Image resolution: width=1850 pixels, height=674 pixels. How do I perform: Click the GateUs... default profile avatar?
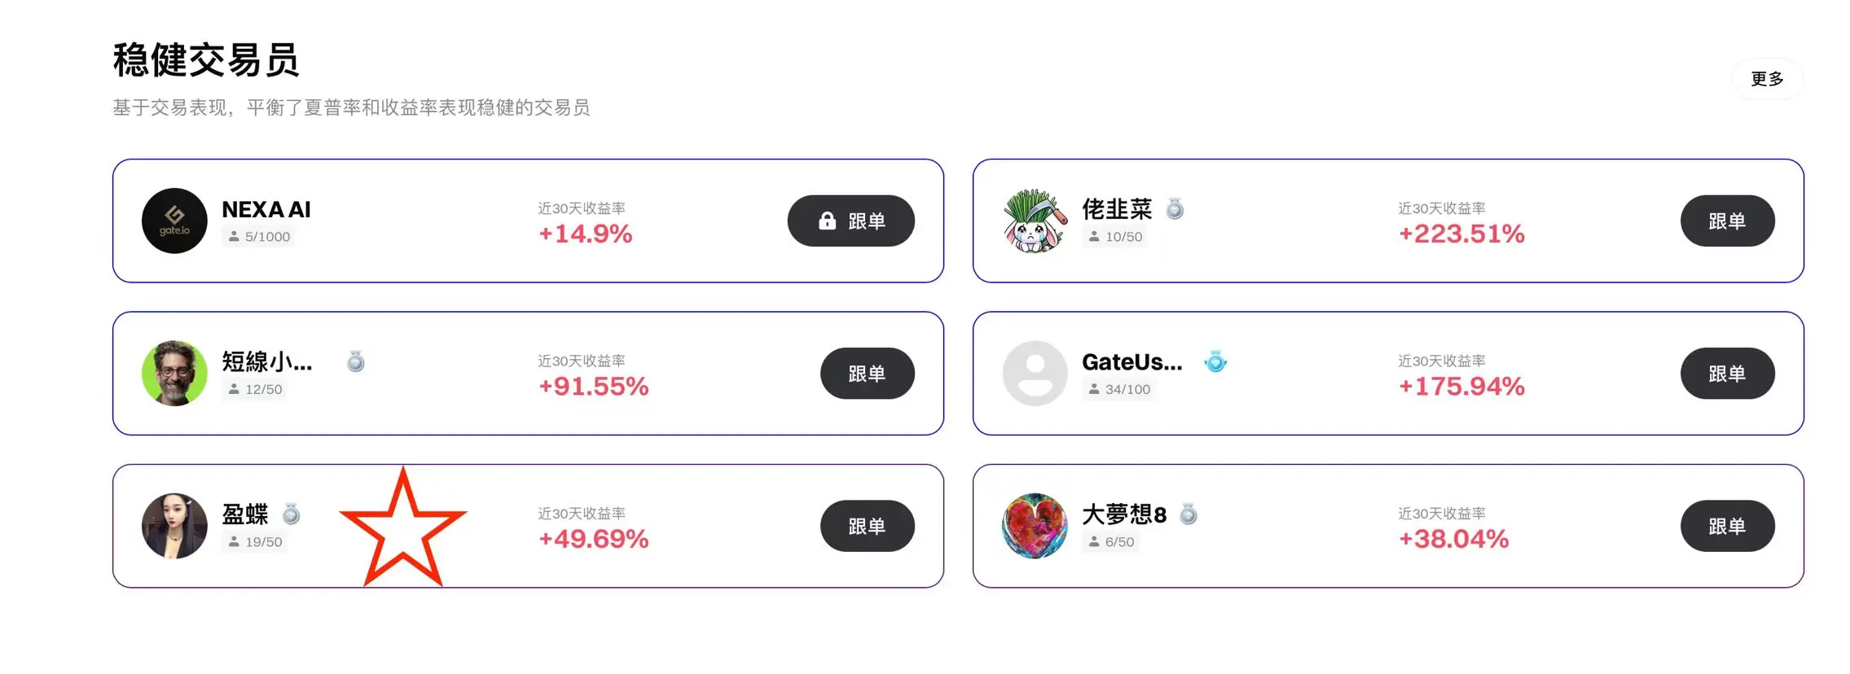click(1034, 373)
